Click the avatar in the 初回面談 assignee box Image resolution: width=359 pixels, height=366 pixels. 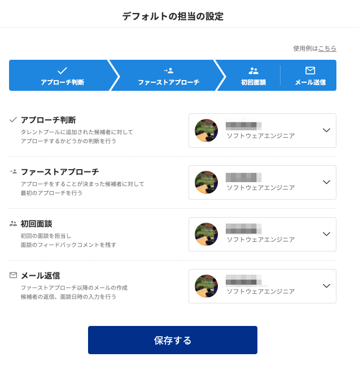[x=206, y=234]
